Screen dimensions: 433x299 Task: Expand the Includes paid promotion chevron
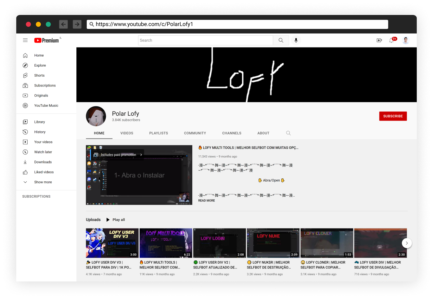point(141,155)
